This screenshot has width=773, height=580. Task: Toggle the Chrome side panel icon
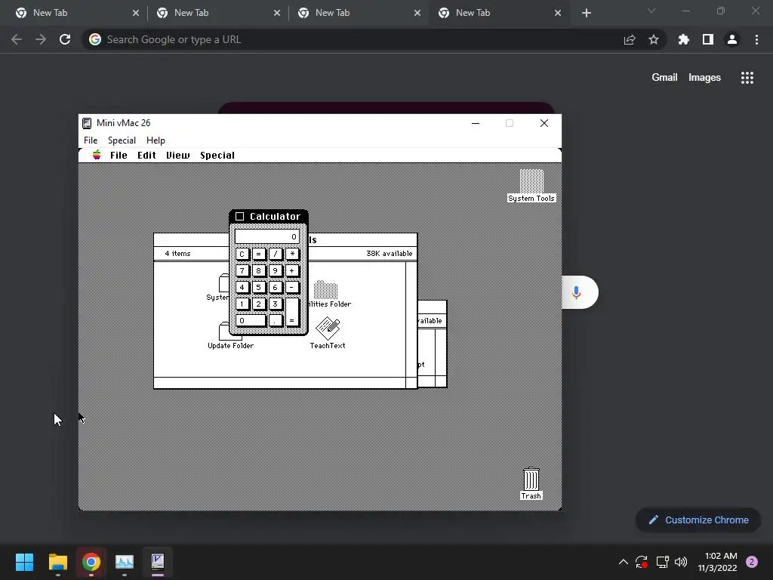coord(708,39)
